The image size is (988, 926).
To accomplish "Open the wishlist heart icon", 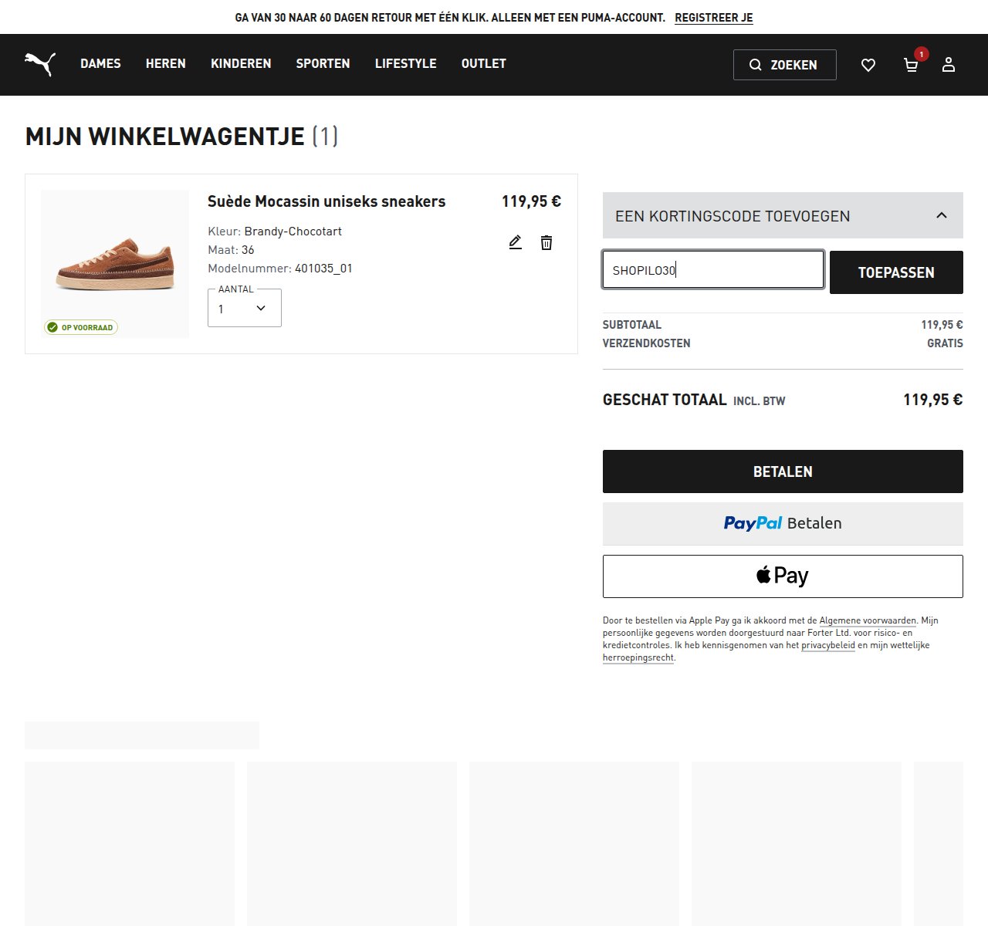I will (868, 65).
